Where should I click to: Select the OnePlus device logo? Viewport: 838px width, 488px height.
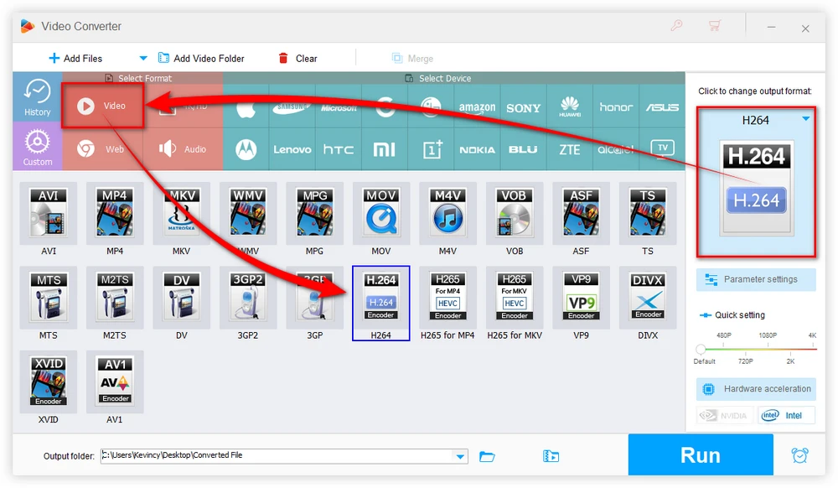coord(432,149)
